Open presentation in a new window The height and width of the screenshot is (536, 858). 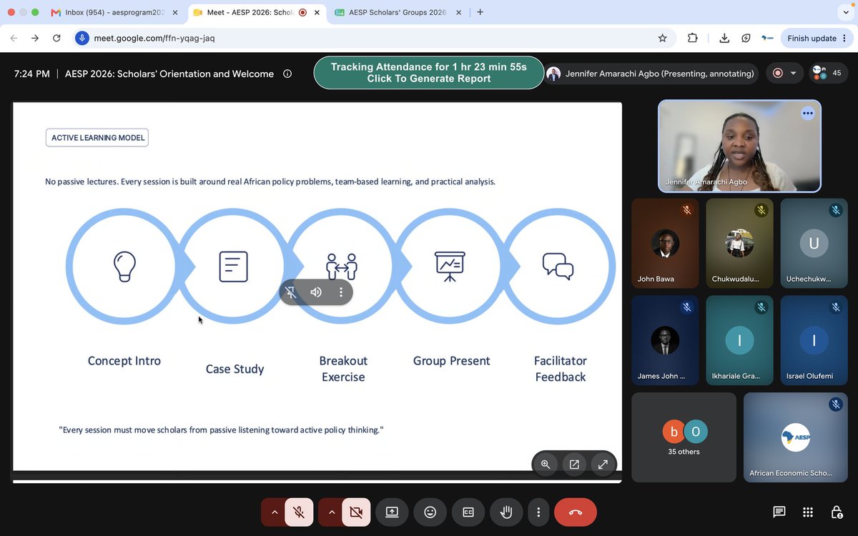(x=574, y=465)
